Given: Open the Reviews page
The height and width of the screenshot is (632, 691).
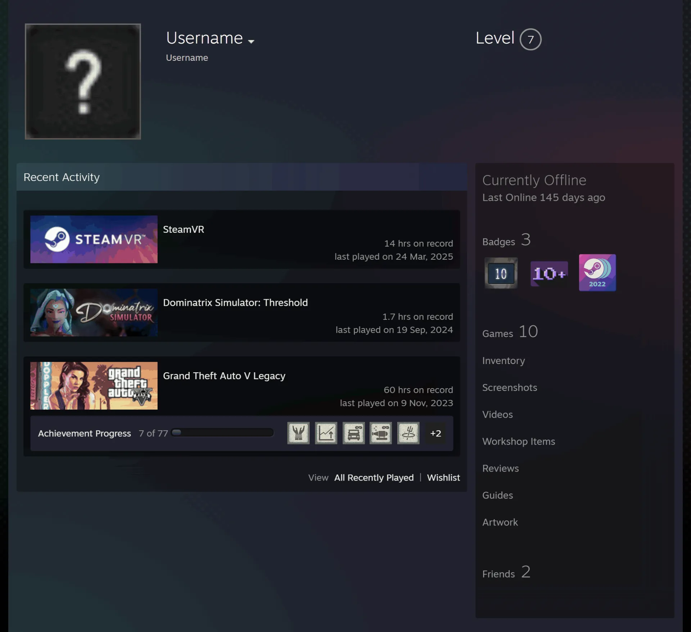Looking at the screenshot, I should [501, 468].
